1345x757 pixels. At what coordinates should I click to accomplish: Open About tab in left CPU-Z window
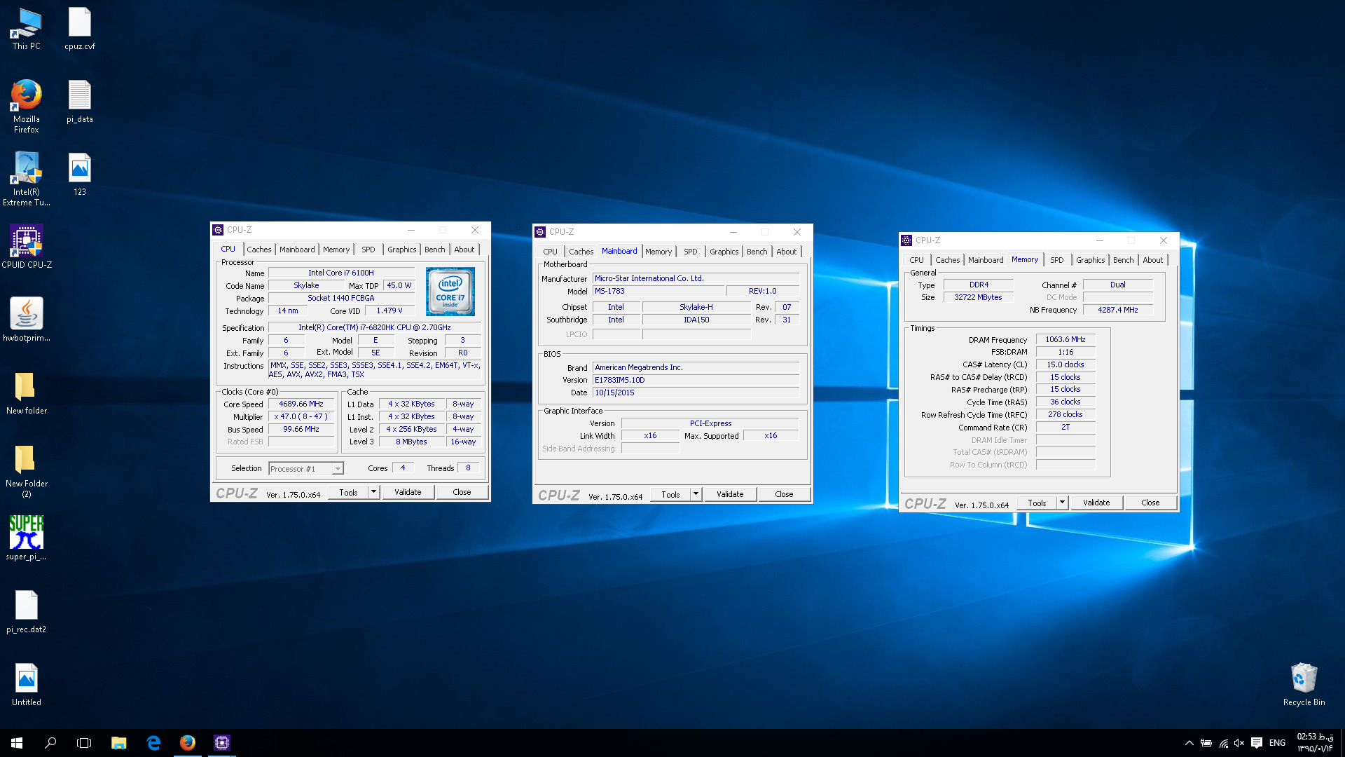pos(464,250)
